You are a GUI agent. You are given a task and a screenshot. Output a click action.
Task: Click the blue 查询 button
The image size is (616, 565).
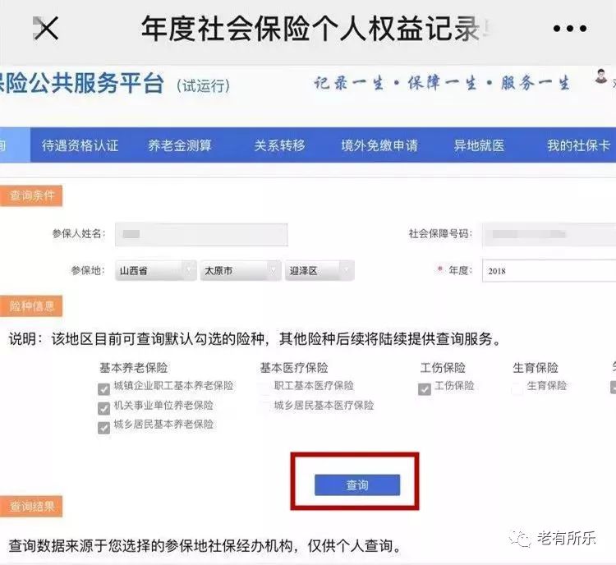(x=357, y=485)
